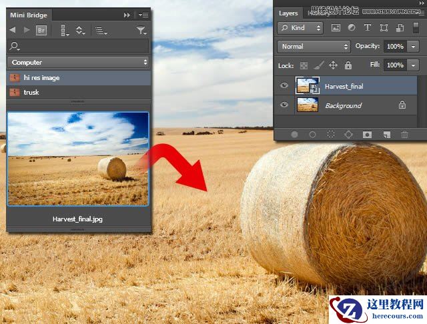427x324 pixels.
Task: Open Mini Bridge sort order menu
Action: pos(80,30)
